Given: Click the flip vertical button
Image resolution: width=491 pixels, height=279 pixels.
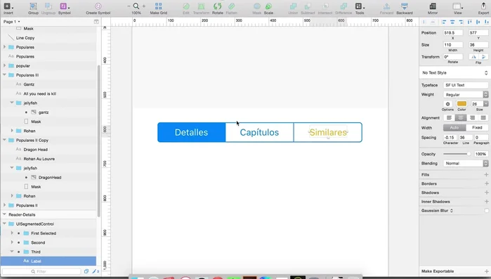Looking at the screenshot, I should coord(483,57).
